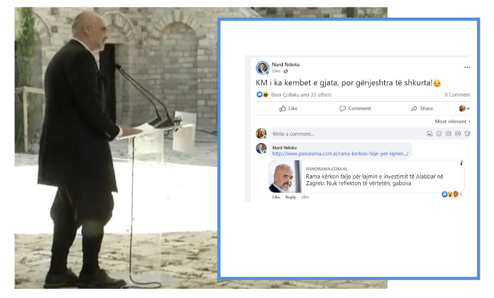Open the Rama kërkon falje article headline
The height and width of the screenshot is (298, 494).
(375, 180)
